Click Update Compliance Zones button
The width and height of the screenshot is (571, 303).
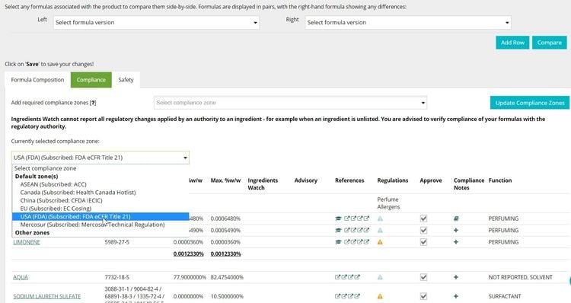coord(530,103)
